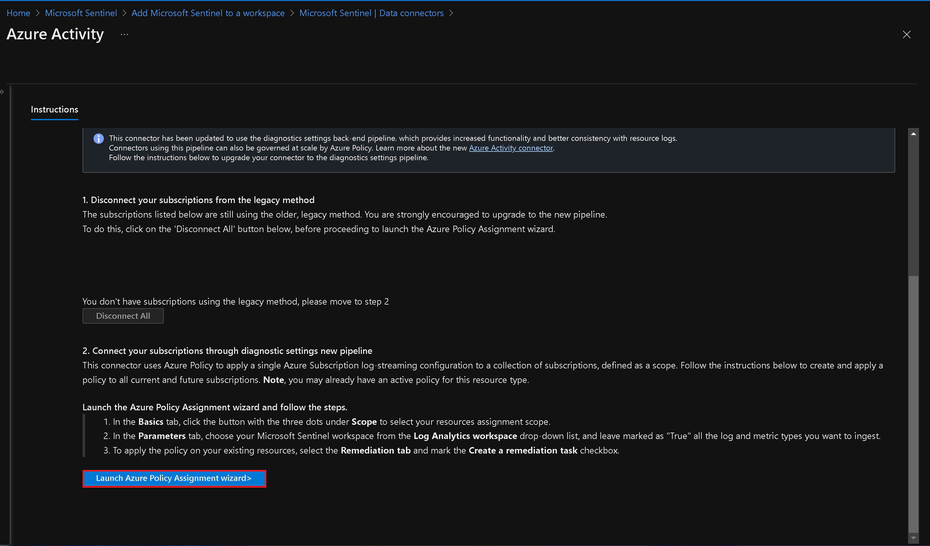This screenshot has height=546, width=930.
Task: Open Microsoft Sentinel breadcrumb link
Action: [81, 13]
